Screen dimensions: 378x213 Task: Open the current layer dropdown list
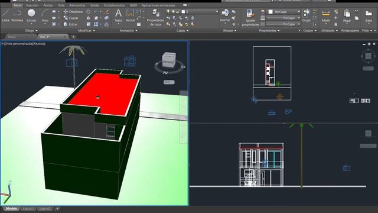click(217, 12)
